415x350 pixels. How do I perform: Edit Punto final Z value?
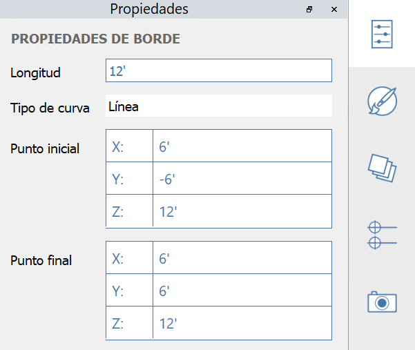[242, 323]
